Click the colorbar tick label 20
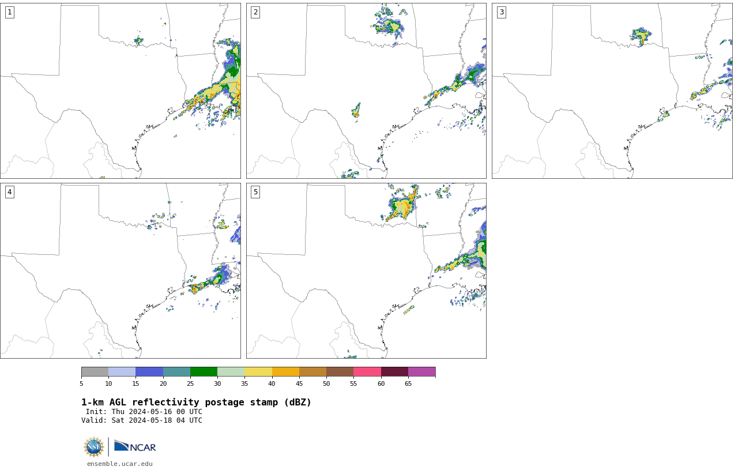 163,384
